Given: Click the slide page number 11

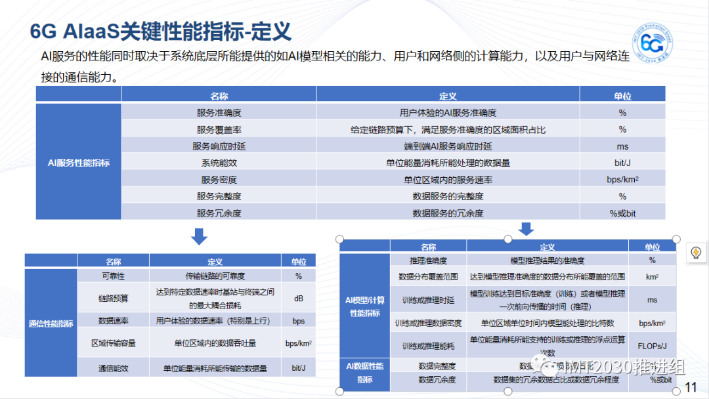Looking at the screenshot, I should point(690,387).
